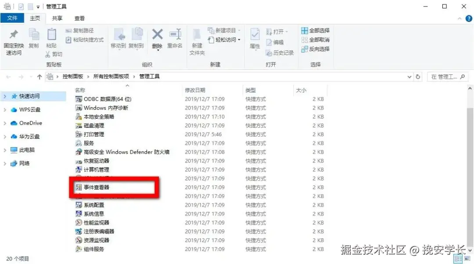Open the 文件 menu
474x264 pixels.
[12, 18]
